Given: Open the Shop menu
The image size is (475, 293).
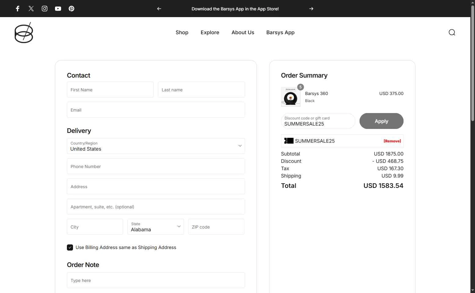Looking at the screenshot, I should [182, 32].
